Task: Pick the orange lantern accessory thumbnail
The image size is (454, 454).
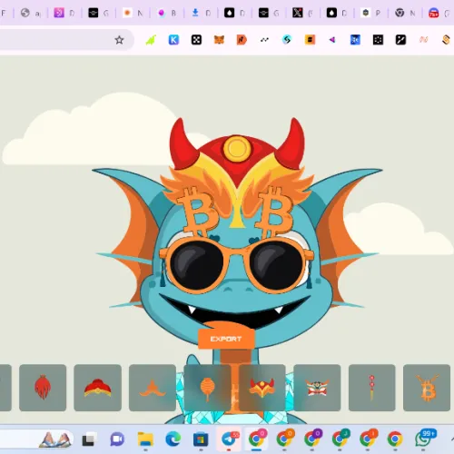Action: tap(207, 388)
